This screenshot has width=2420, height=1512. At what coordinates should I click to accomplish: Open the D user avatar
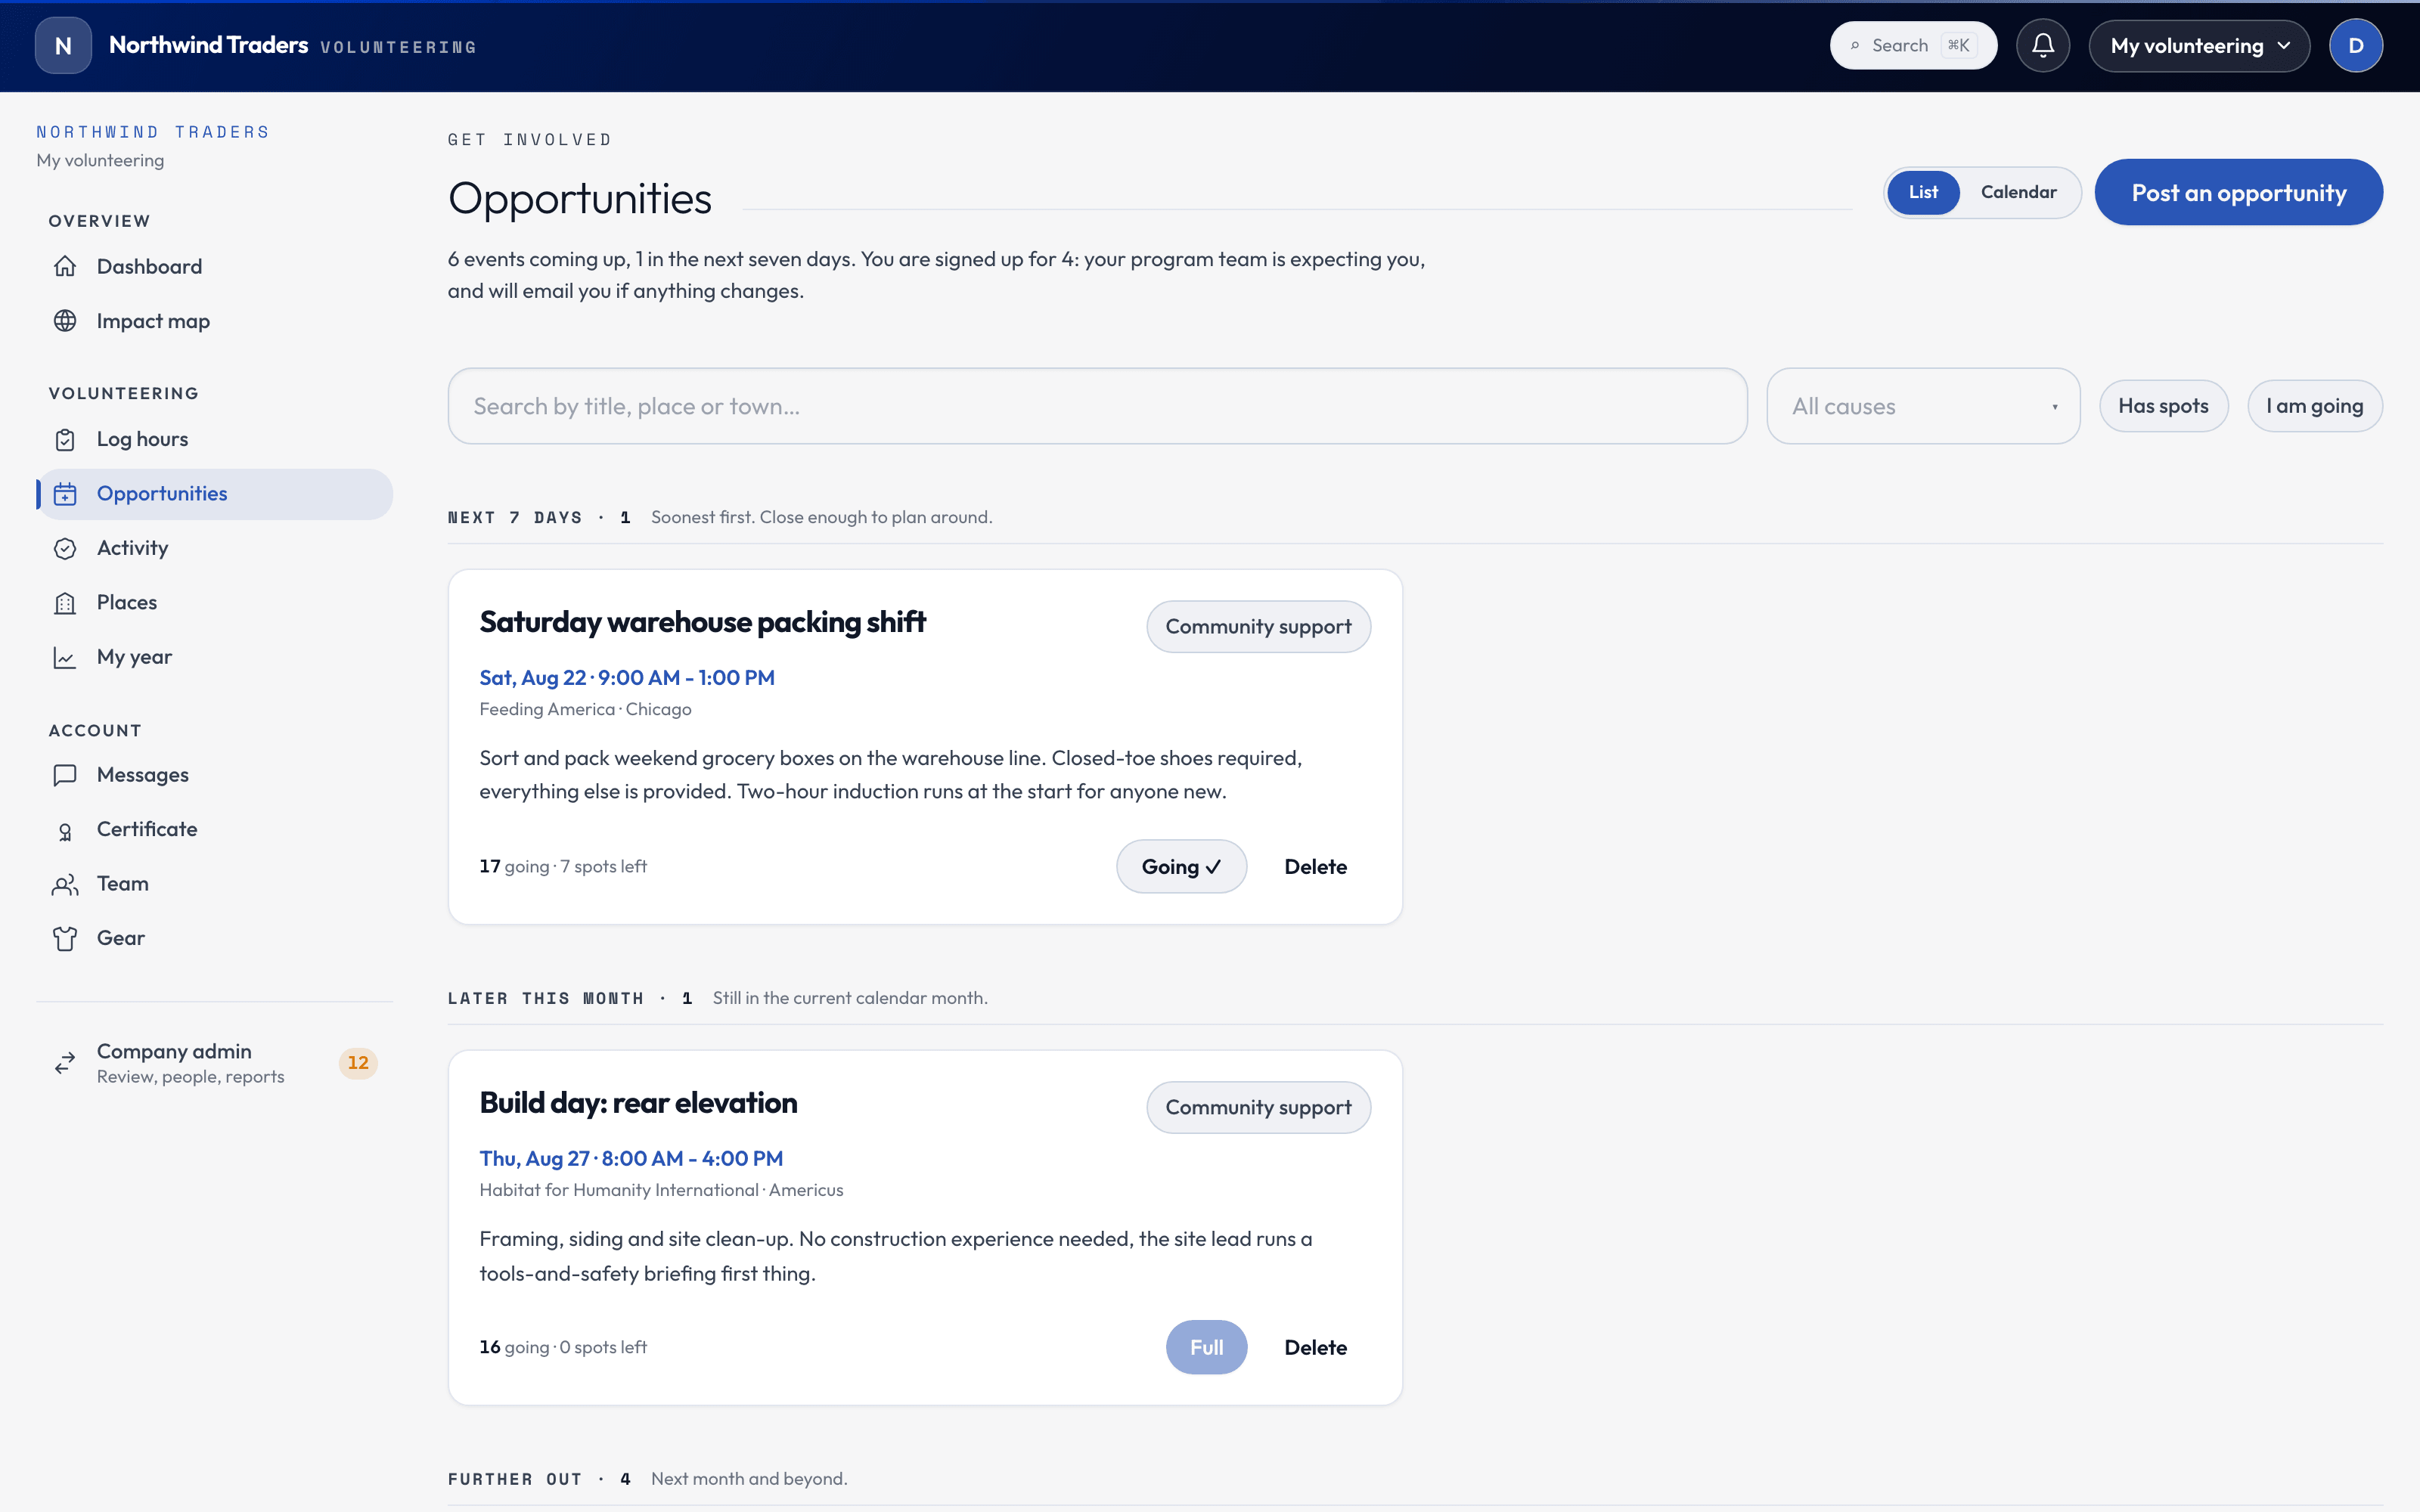2356,46
